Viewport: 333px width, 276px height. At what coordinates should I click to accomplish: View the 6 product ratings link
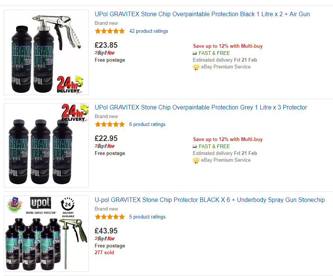[x=147, y=124]
